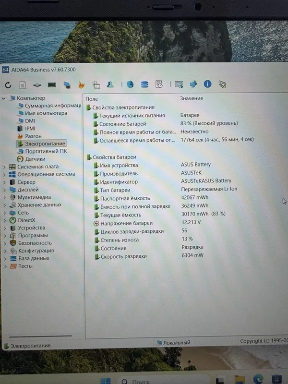Expand the Операционная система node
288x384 pixels.
pos(4,175)
